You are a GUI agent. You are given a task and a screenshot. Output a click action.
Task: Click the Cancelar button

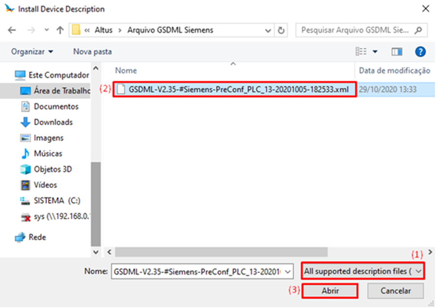pos(396,291)
